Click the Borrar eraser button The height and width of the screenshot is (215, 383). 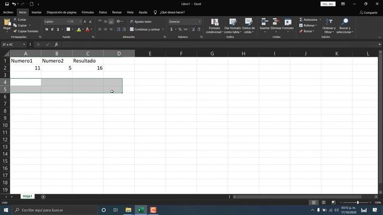pos(306,31)
